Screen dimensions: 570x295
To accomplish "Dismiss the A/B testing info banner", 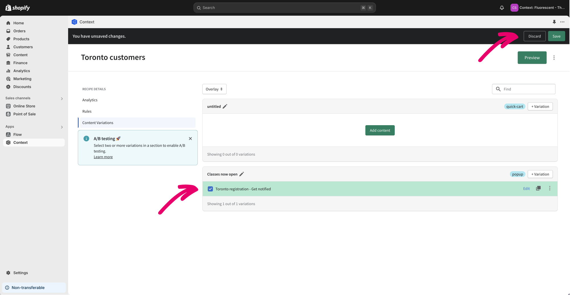I will click(x=190, y=139).
